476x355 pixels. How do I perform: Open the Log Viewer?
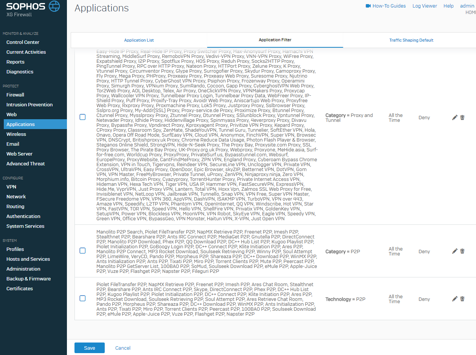coord(425,6)
